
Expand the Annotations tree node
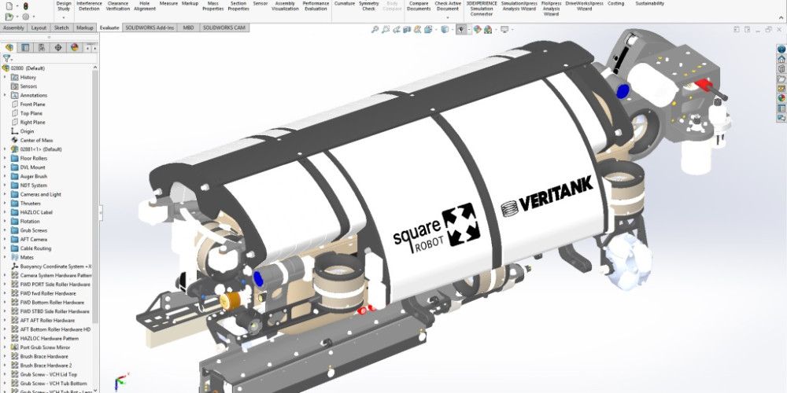[5, 95]
